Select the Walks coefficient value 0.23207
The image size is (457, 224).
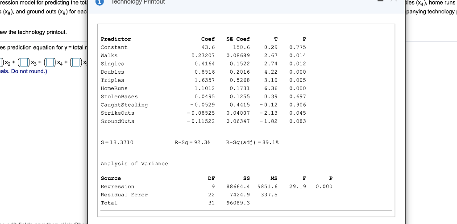click(x=203, y=55)
